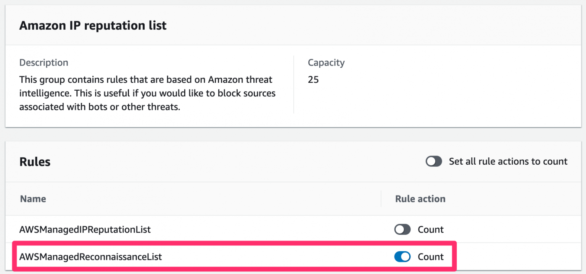Click the Rules panel heading

click(35, 162)
